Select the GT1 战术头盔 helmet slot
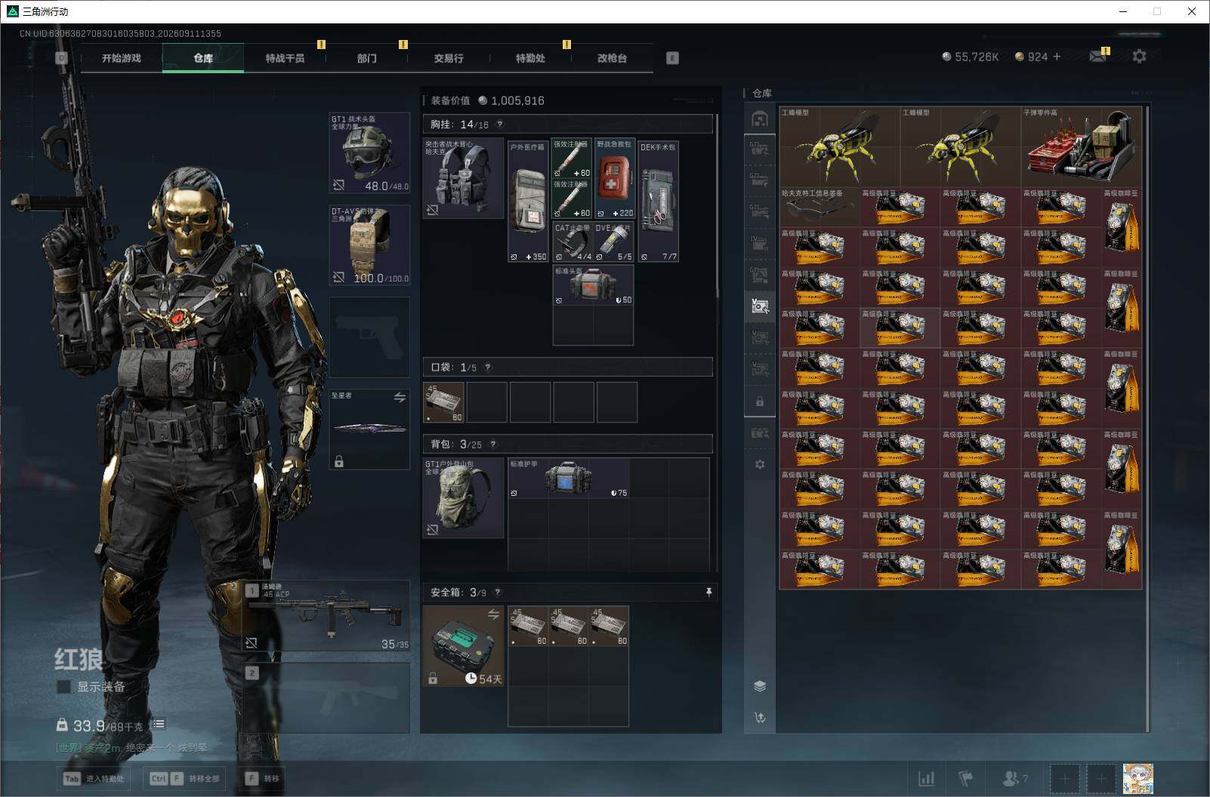The width and height of the screenshot is (1210, 797). (369, 152)
